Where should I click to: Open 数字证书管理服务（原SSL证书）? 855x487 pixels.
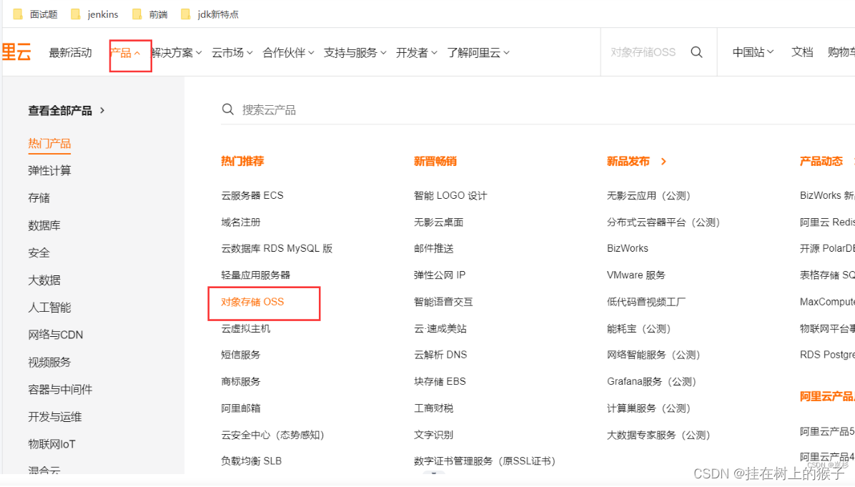point(485,461)
